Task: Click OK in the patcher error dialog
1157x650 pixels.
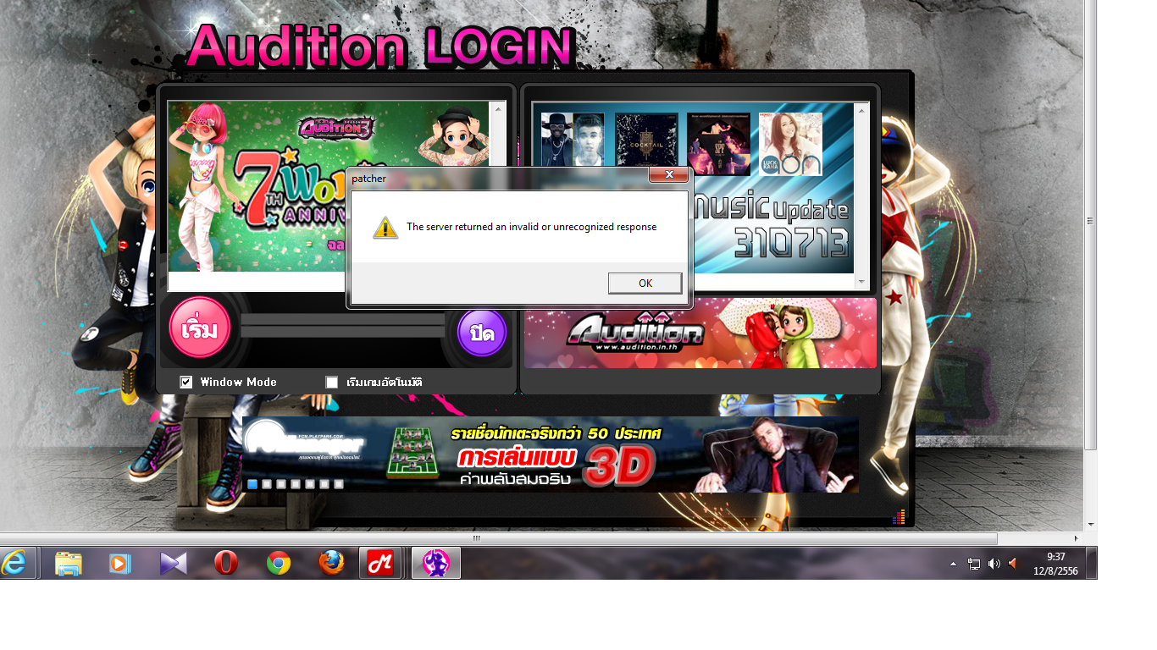Action: [x=645, y=283]
